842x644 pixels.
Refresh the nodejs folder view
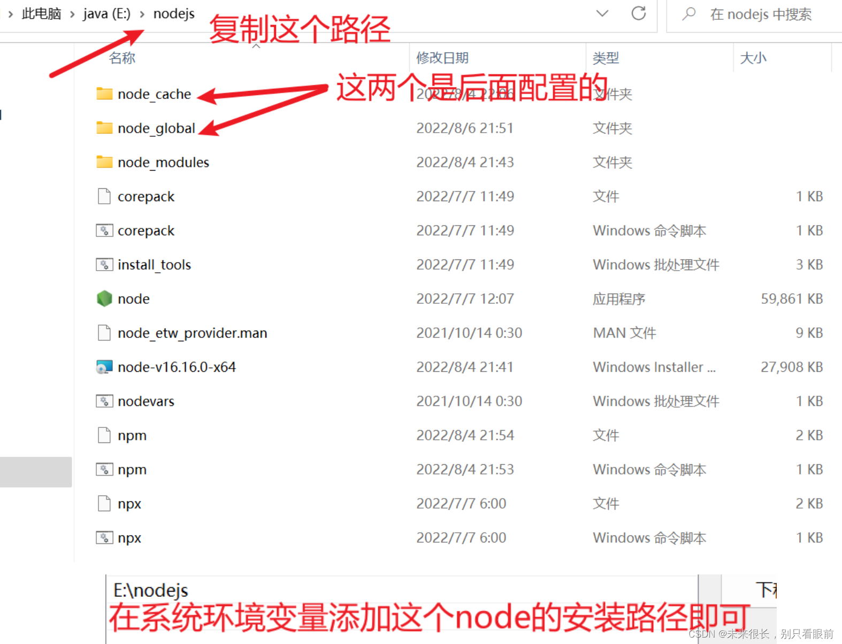click(x=639, y=13)
